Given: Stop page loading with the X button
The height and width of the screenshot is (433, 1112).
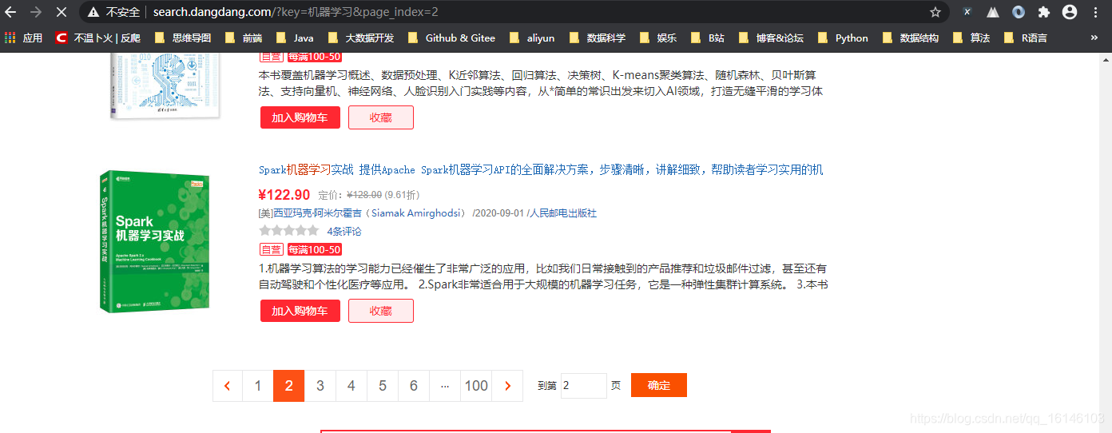Looking at the screenshot, I should (x=62, y=12).
